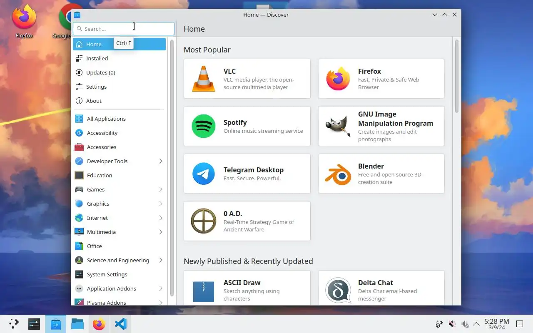Viewport: 533px width, 333px height.
Task: Open the ASCII Draw card title
Action: (x=242, y=283)
